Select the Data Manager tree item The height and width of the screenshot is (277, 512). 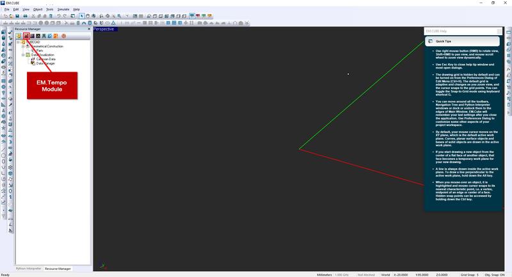[x=45, y=63]
